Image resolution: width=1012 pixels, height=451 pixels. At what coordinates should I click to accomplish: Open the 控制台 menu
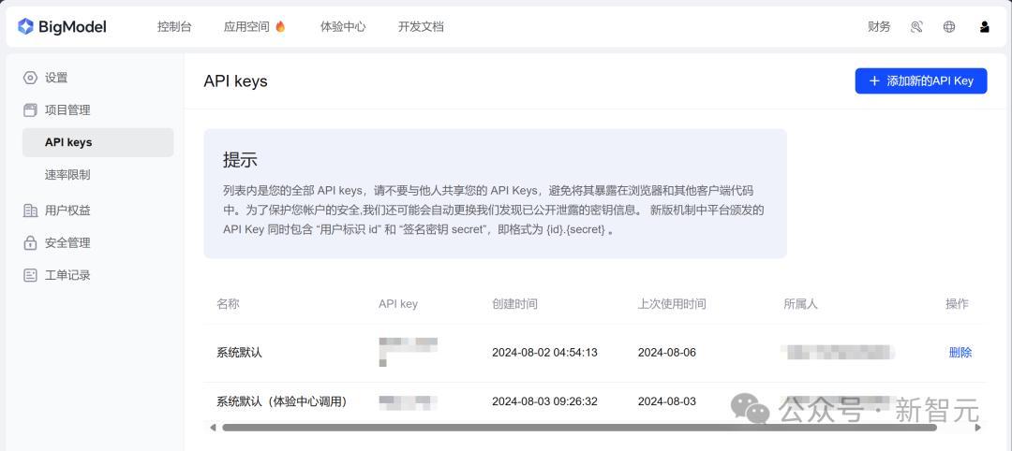pos(174,26)
